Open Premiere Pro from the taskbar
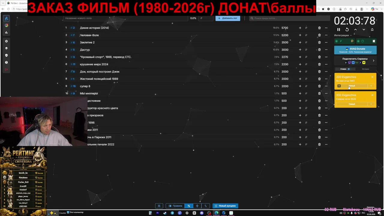The width and height of the screenshot is (384, 216). [x=157, y=213]
